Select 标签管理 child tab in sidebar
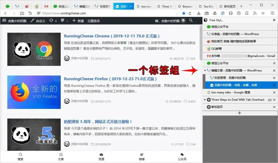Image resolution: width=278 pixels, height=163 pixels. pyautogui.click(x=241, y=78)
